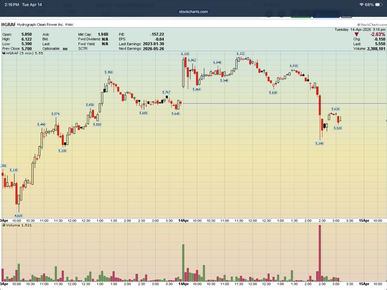Click the candlestick icon beside HGRAF (5 min) legend
387x290 pixels.
tap(4, 53)
